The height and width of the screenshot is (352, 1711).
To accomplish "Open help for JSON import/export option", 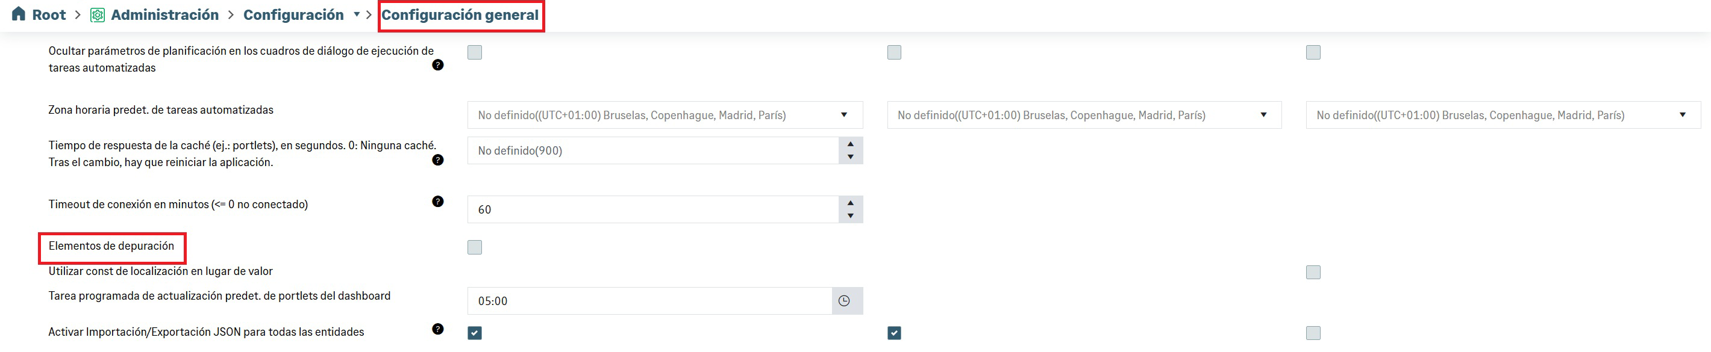I will 438,329.
